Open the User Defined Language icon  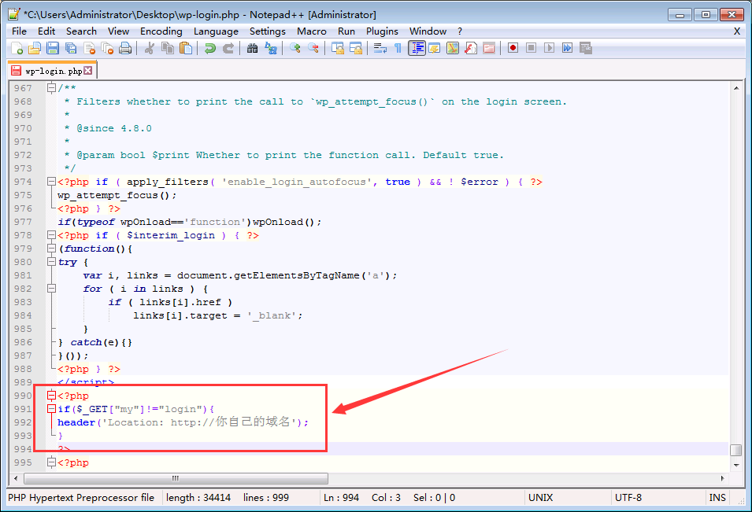coord(435,49)
